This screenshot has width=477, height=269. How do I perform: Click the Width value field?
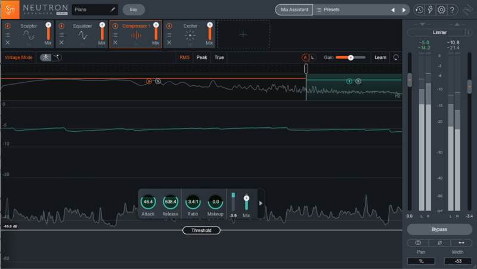[x=459, y=261]
